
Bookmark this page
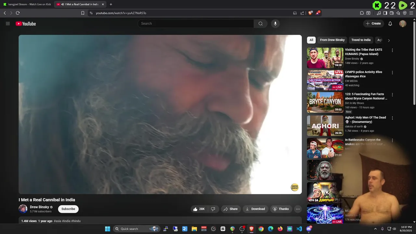(83, 13)
